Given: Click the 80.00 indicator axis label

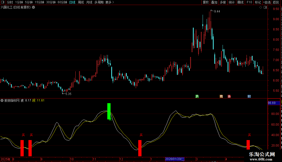Looking at the screenshot, I should click(x=275, y=114).
